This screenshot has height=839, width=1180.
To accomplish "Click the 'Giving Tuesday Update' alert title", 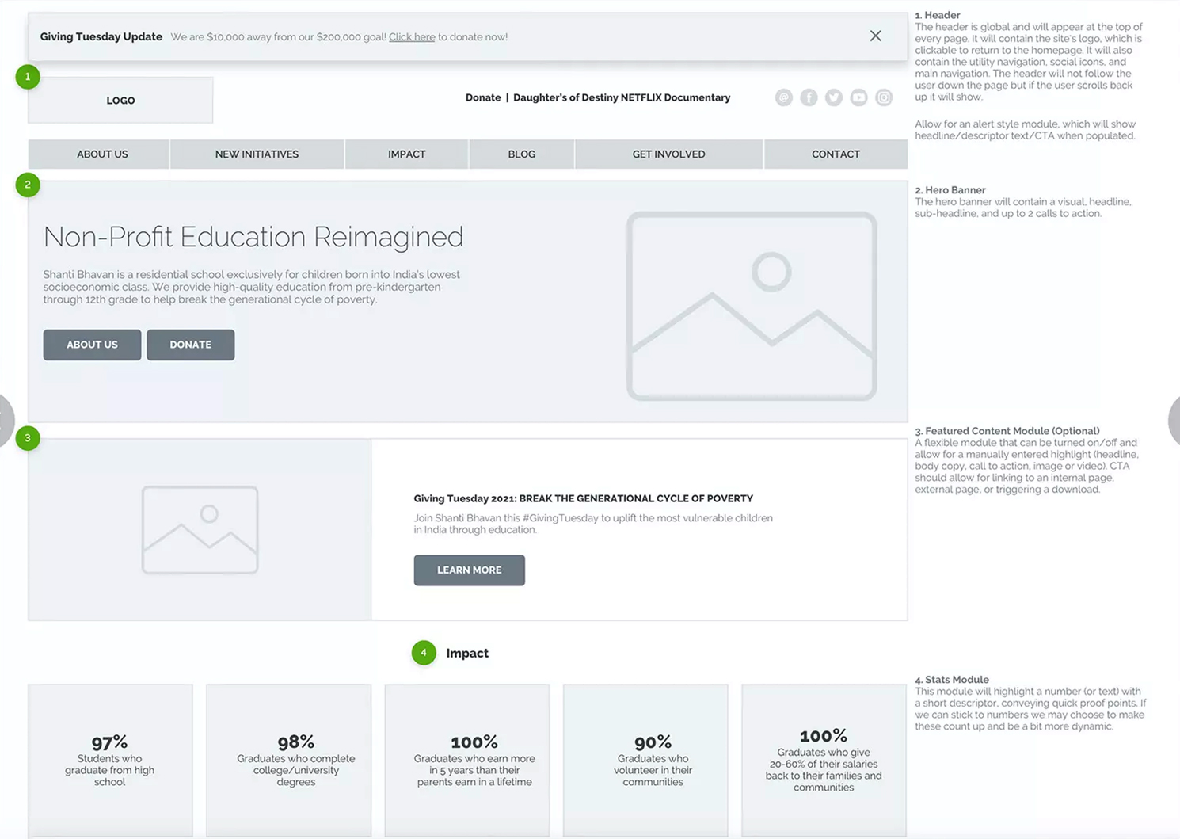I will tap(101, 36).
